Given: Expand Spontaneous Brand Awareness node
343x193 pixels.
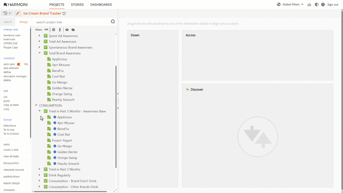Looking at the screenshot, I should [39, 47].
